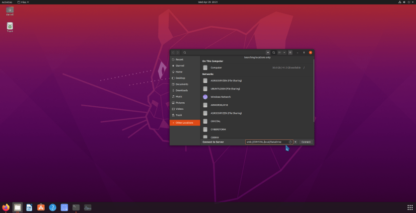Open Terminal from the dock

(x=76, y=208)
